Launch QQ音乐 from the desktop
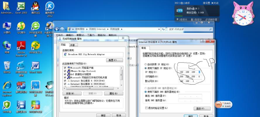This screenshot has height=117, width=260. tap(21, 28)
